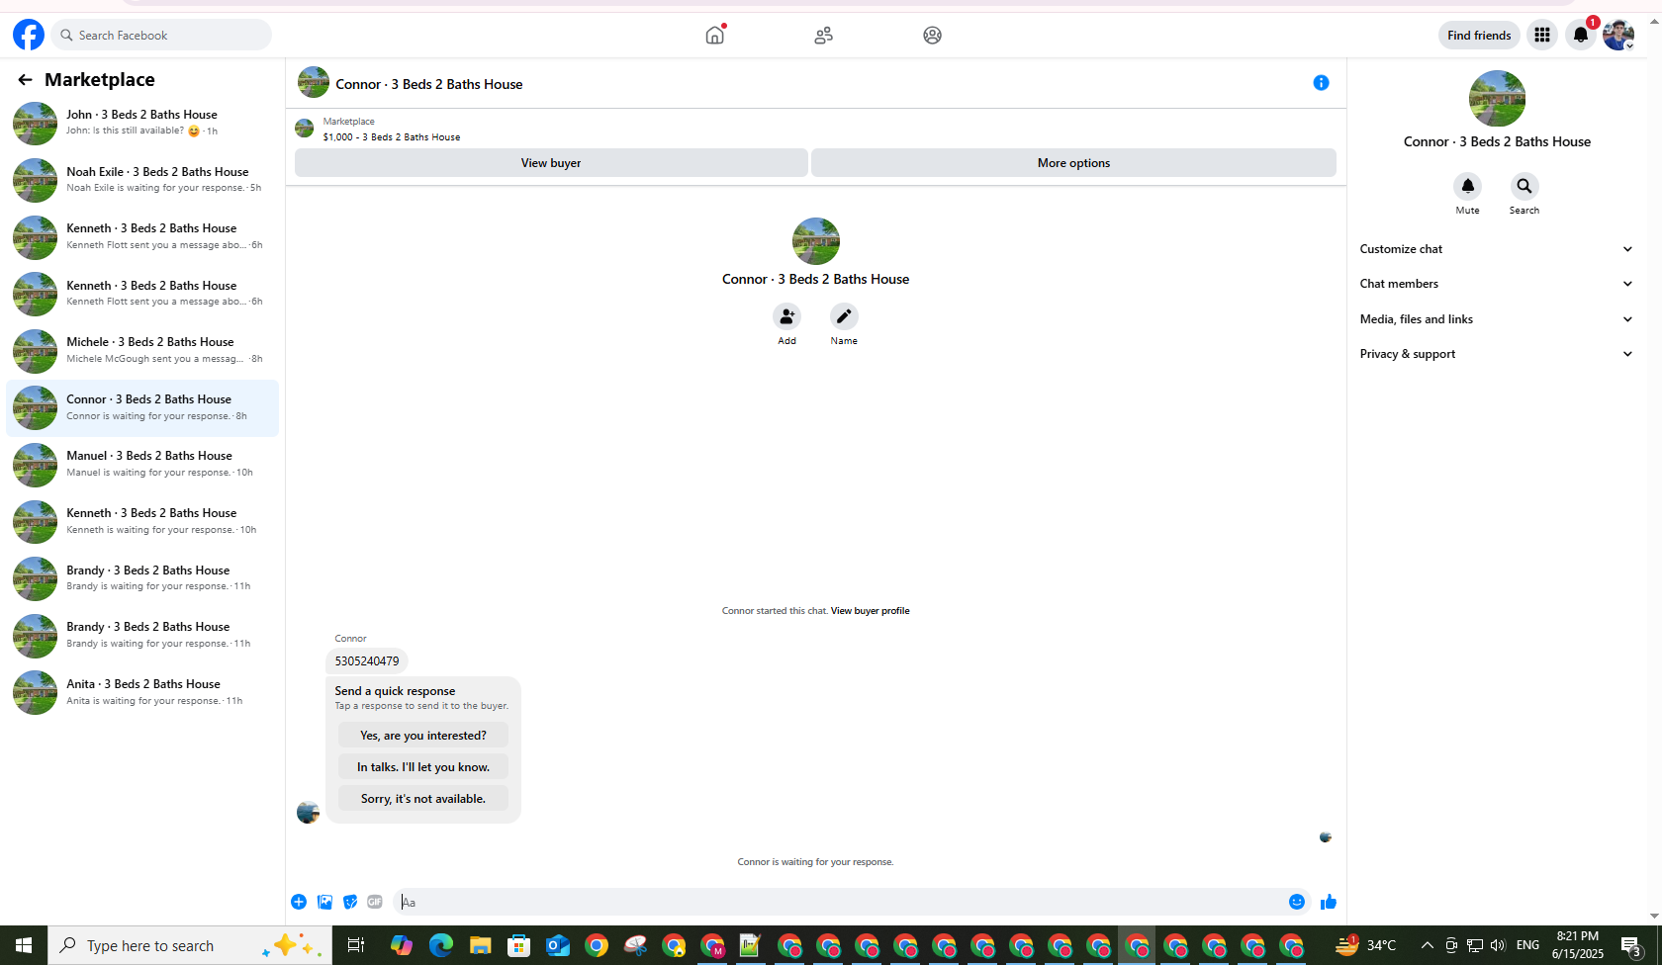
Task: Search within the conversation using magnifier icon
Action: tap(1524, 186)
